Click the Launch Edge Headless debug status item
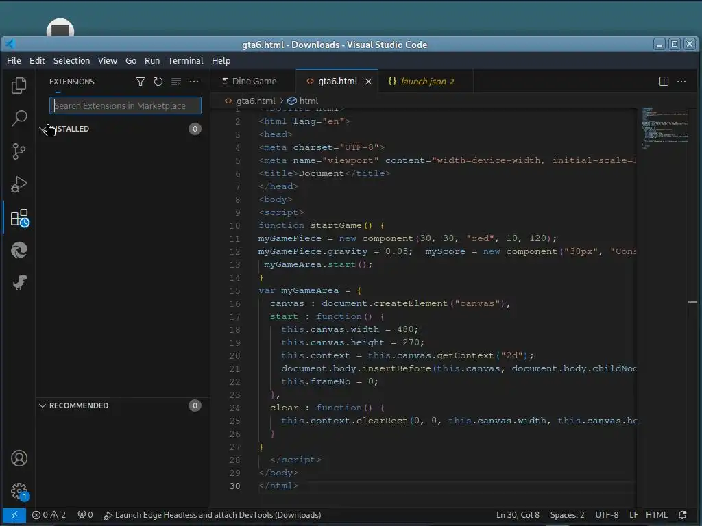The width and height of the screenshot is (702, 526). tap(213, 515)
